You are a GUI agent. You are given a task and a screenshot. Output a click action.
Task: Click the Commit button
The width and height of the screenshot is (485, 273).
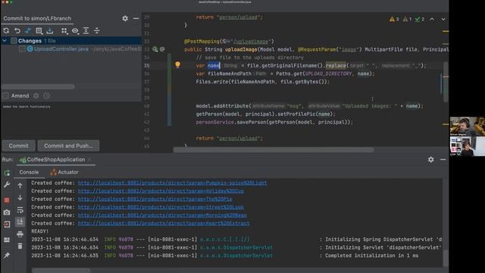tap(18, 146)
